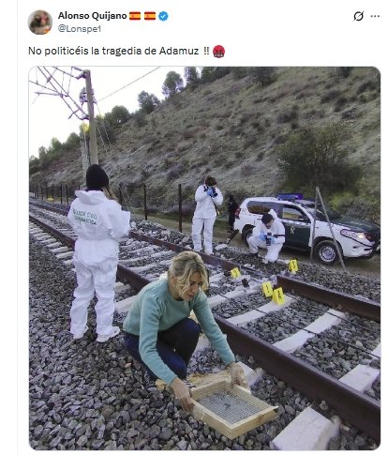Open the @Lonspe1 handle link
Viewport: 388px width, 455px height.
pos(80,29)
